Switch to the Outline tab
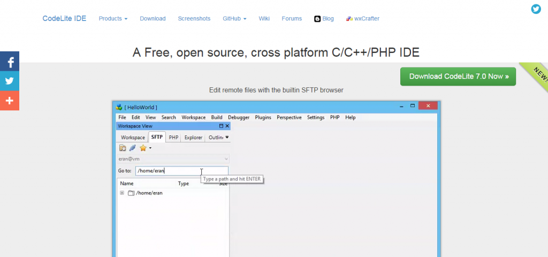The height and width of the screenshot is (257, 548). pyautogui.click(x=216, y=138)
